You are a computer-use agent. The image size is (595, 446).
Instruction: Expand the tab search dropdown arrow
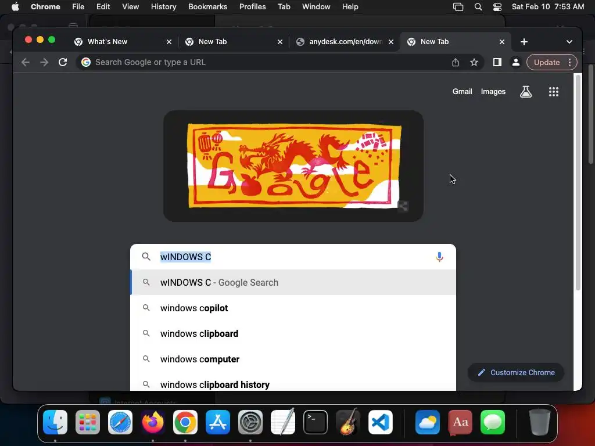[x=569, y=42]
